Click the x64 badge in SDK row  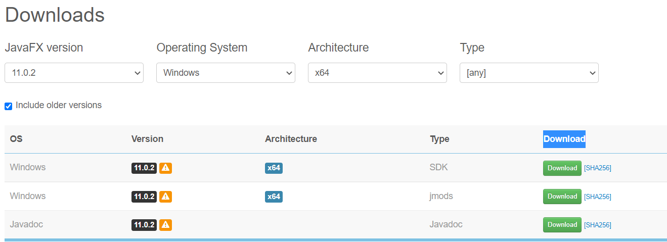click(274, 168)
